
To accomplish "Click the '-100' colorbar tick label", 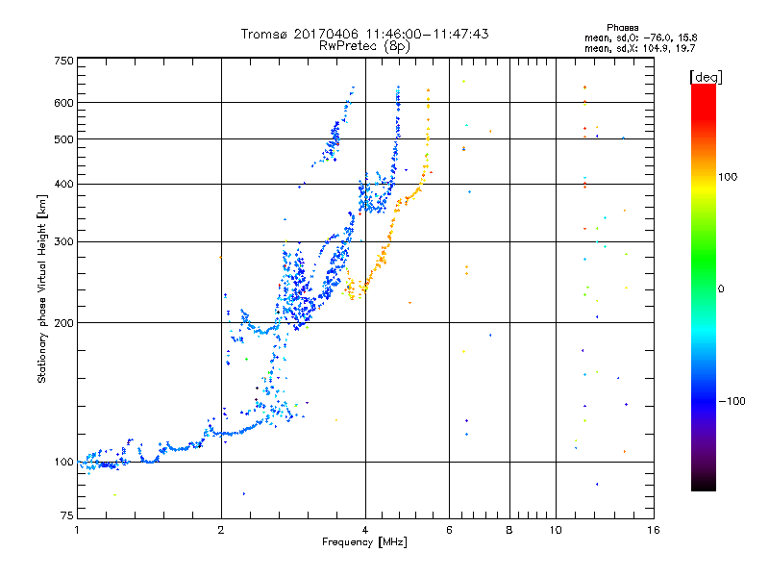I will point(732,401).
